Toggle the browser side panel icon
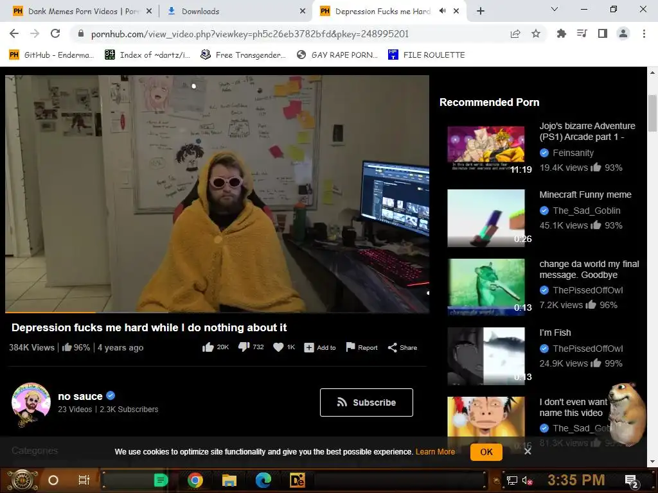 point(603,33)
